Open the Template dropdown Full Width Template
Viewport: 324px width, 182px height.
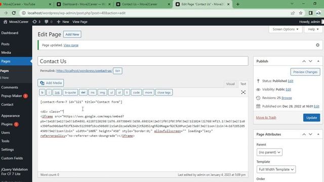tap(276, 169)
